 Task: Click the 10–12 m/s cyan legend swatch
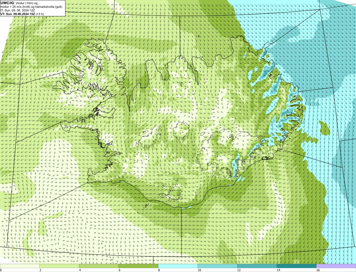coord(217,266)
